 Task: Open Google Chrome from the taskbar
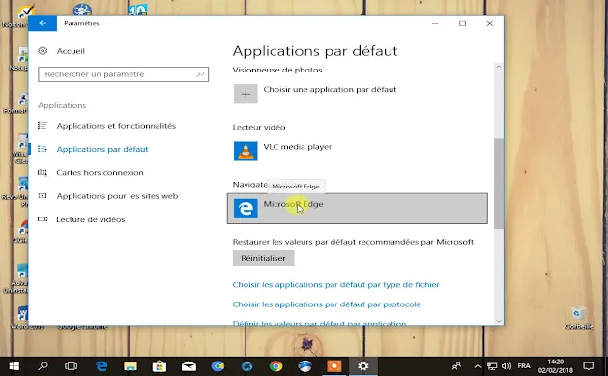[276, 366]
